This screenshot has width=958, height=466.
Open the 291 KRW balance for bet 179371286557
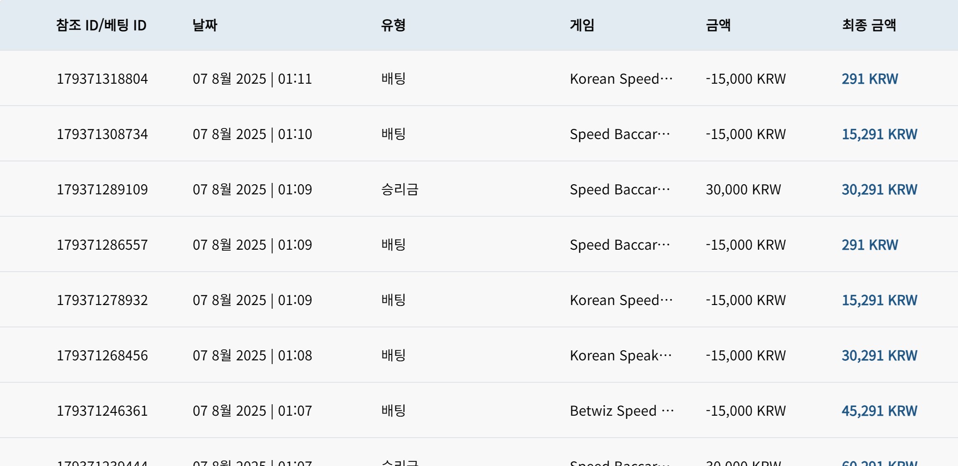[870, 245]
